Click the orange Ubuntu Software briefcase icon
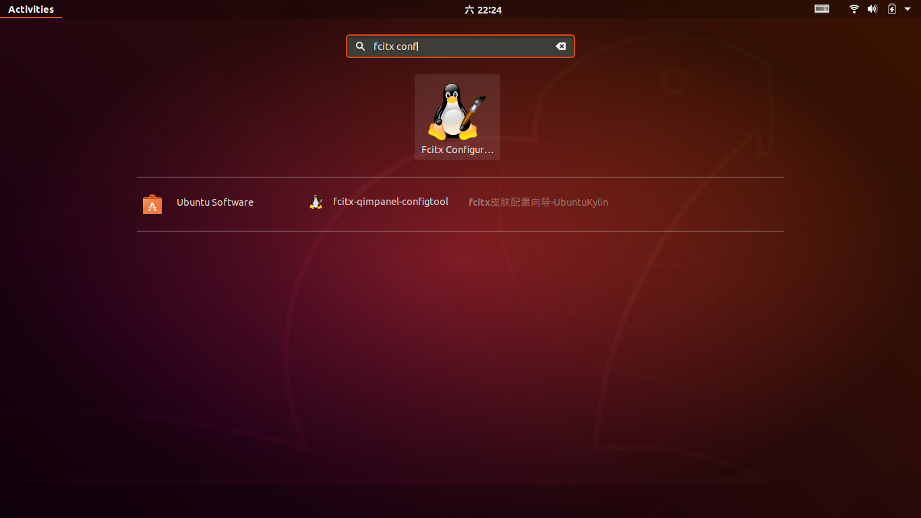921x518 pixels. [152, 202]
